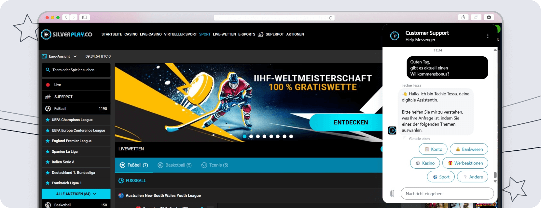The height and width of the screenshot is (208, 541).
Task: Open the Euro-Ansicht odds format dropdown
Action: tap(60, 56)
